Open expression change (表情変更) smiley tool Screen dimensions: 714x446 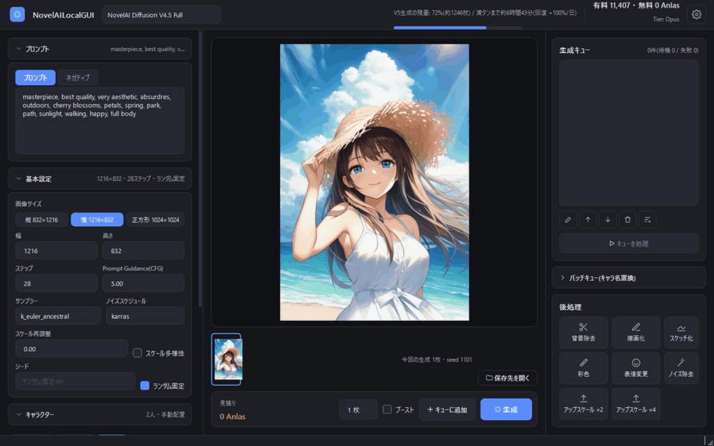(636, 368)
